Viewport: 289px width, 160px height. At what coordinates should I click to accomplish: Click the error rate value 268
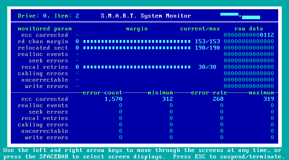click(x=218, y=99)
